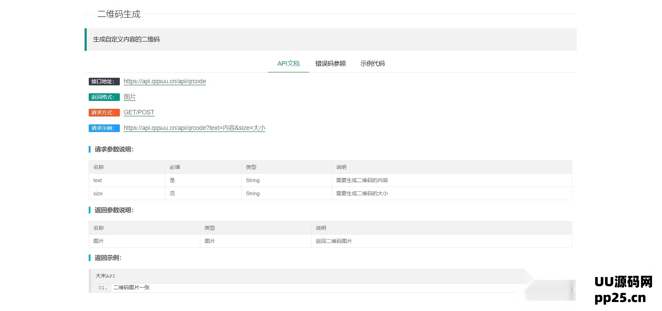
Task: Open the https://api.qqsuu.cn/api/qrcode link
Action: (x=165, y=82)
